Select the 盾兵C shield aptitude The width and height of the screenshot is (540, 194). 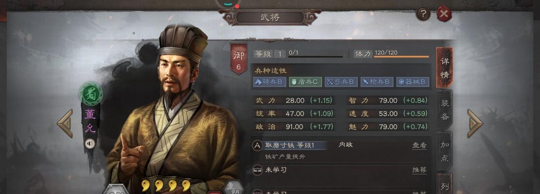pos(305,81)
